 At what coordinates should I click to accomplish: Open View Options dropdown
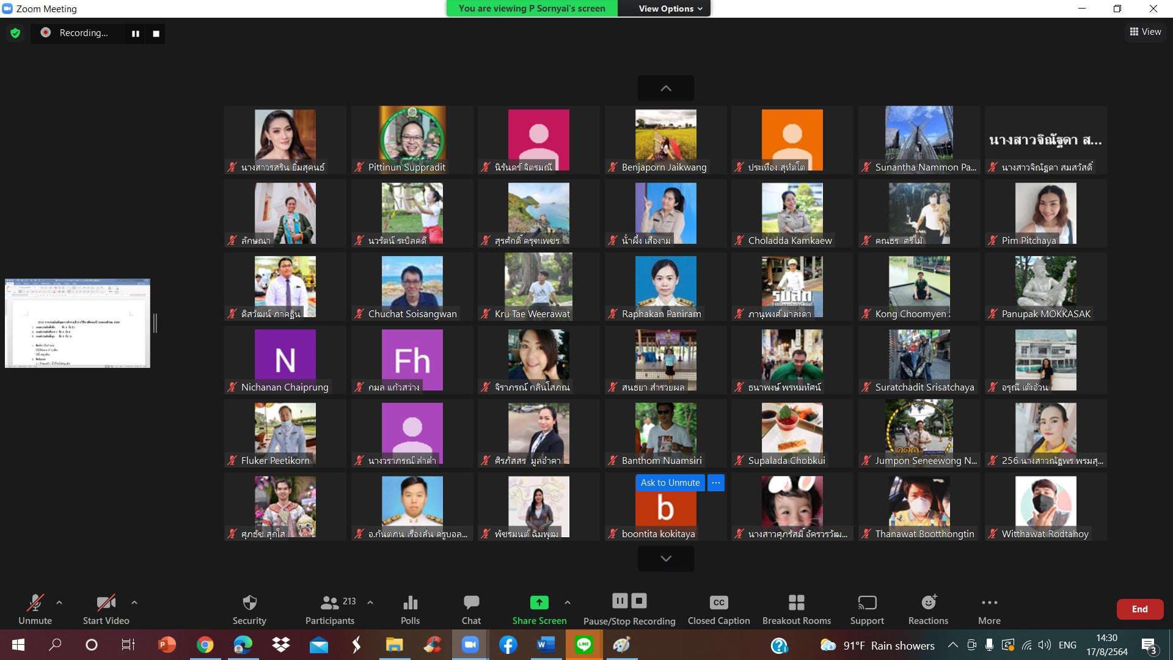(x=670, y=9)
